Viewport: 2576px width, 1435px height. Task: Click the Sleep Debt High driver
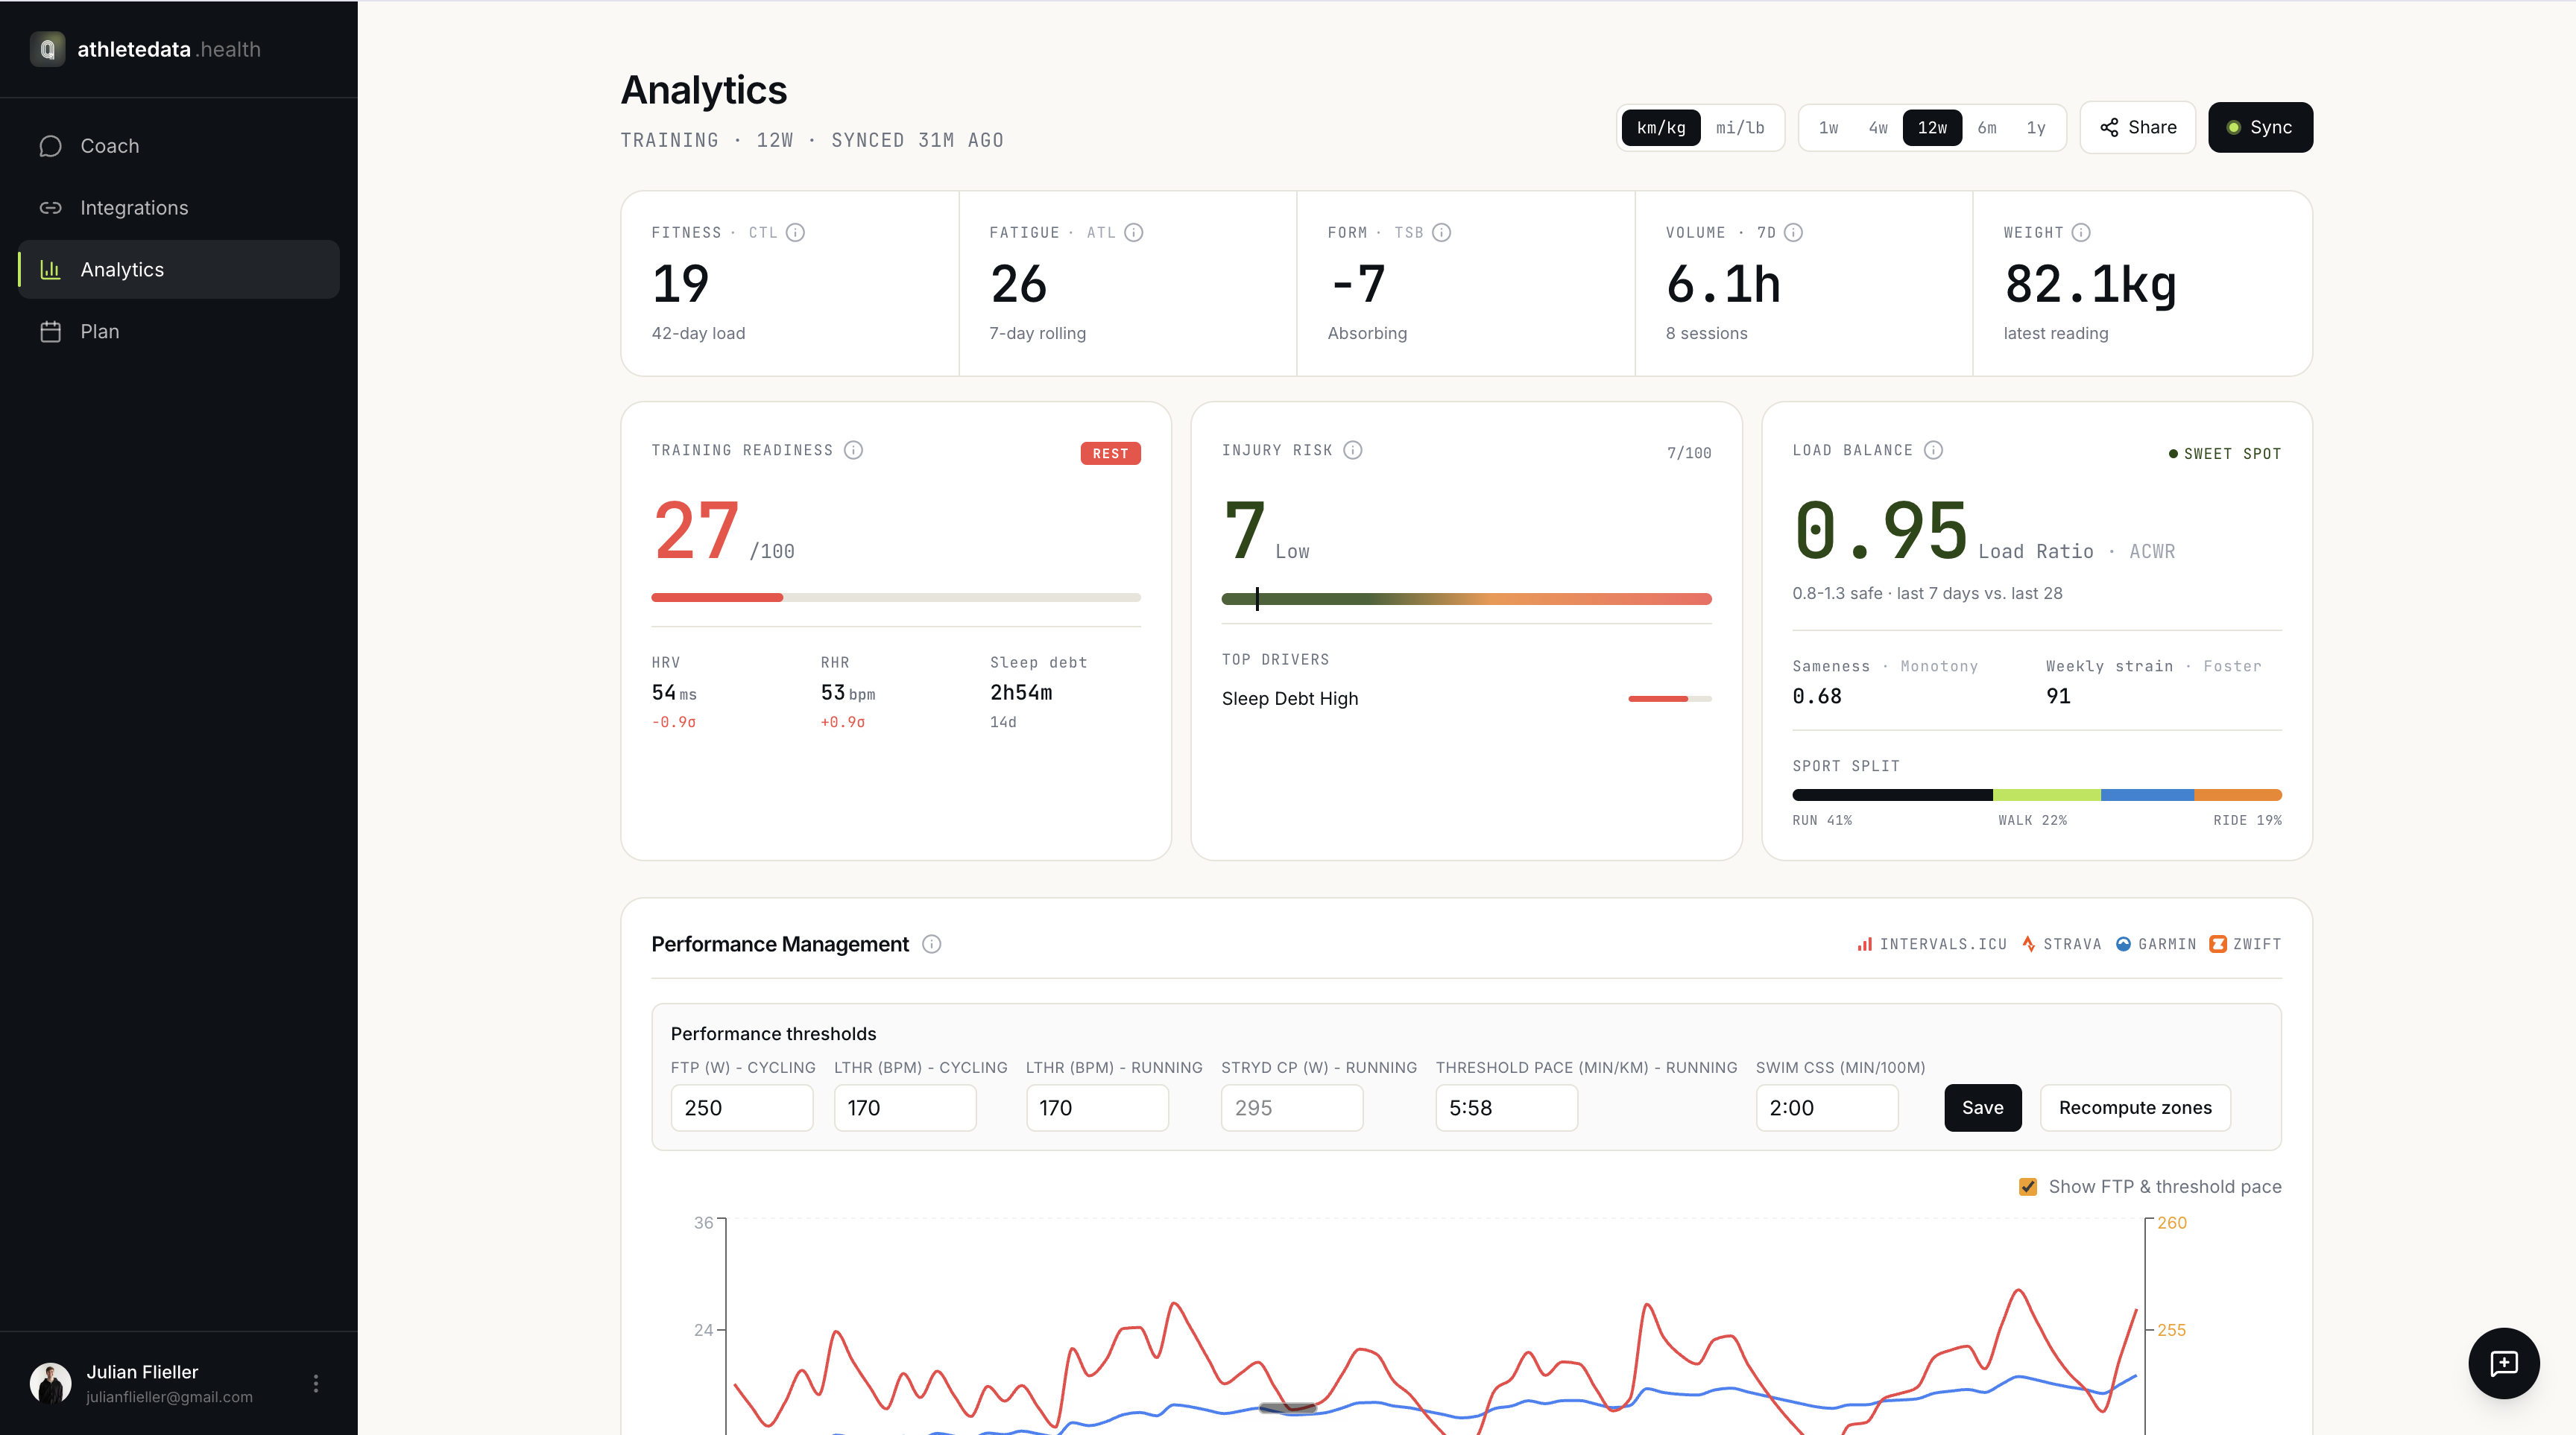tap(1289, 699)
